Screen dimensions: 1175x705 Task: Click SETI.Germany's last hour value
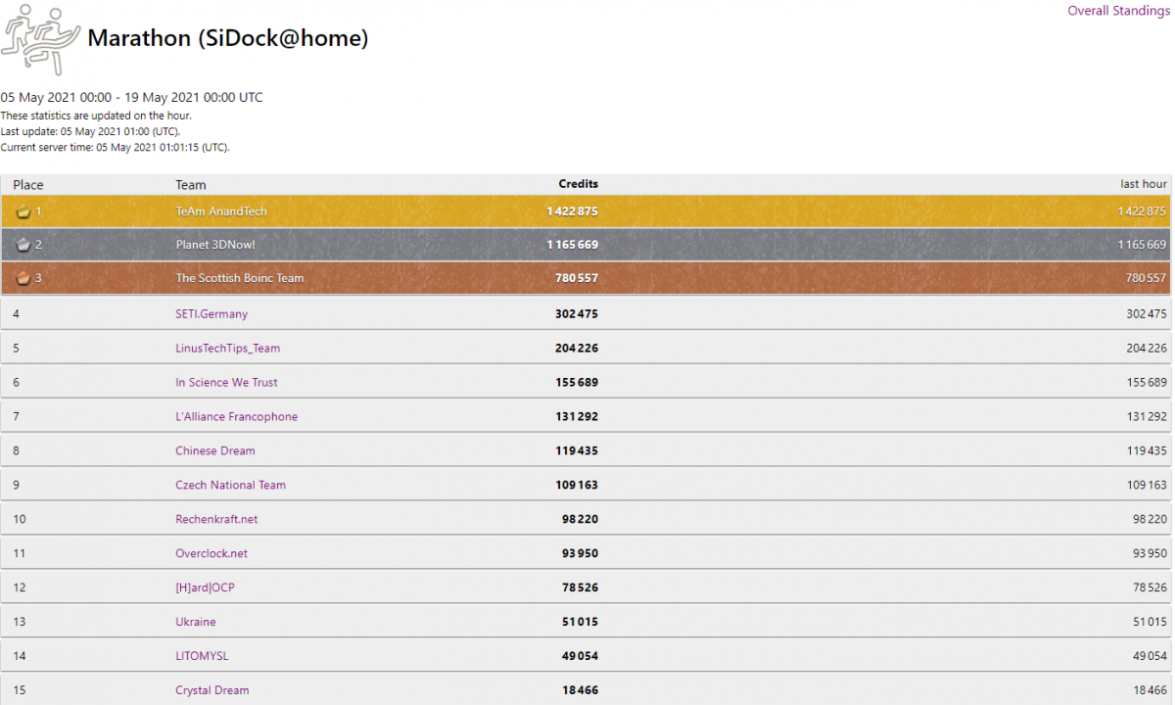pos(1147,314)
